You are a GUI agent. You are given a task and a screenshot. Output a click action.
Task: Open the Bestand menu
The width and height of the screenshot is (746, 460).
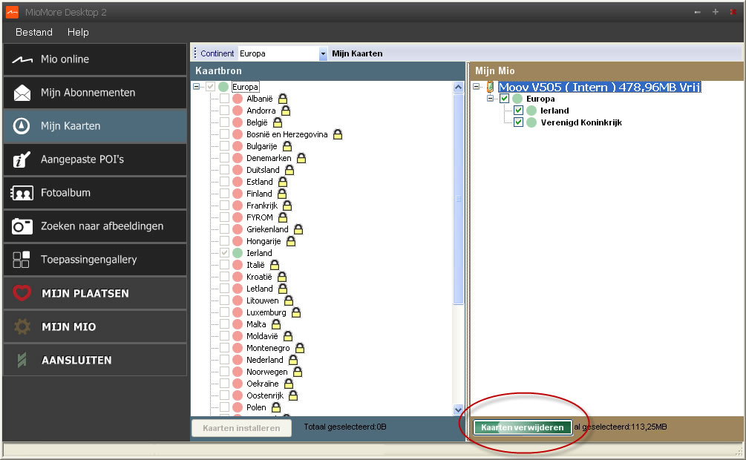click(34, 33)
